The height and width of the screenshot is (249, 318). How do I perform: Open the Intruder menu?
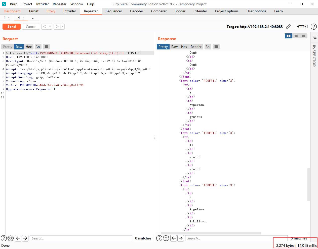(x=43, y=4)
